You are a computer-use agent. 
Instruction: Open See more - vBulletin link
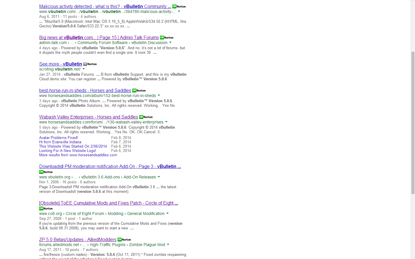tap(61, 64)
